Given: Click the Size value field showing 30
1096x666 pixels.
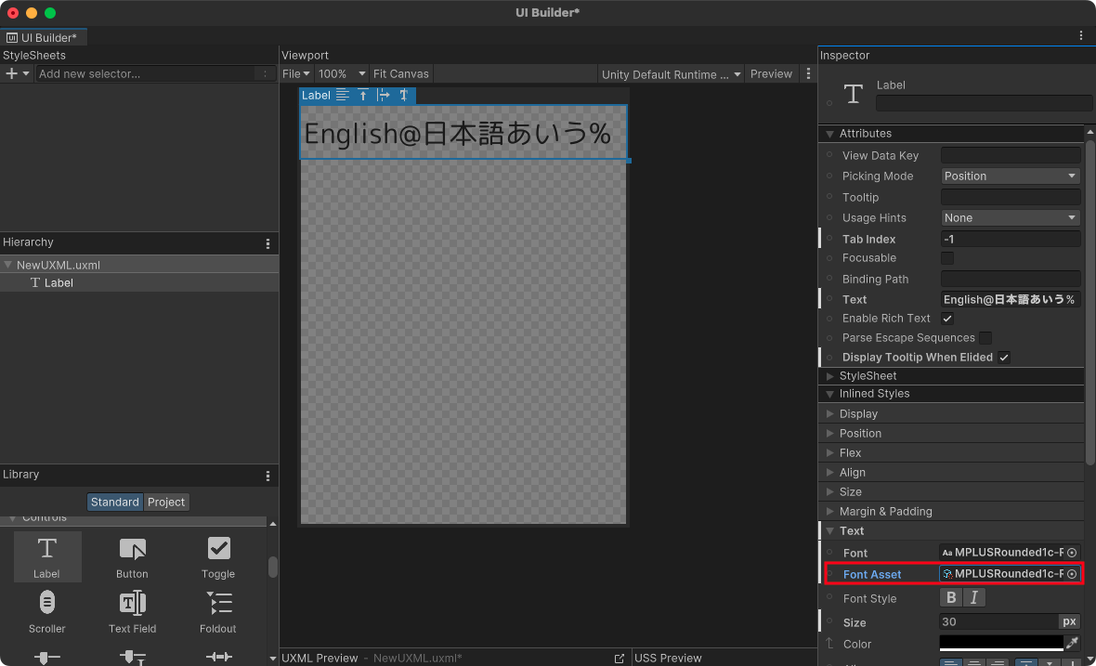Looking at the screenshot, I should 998,621.
